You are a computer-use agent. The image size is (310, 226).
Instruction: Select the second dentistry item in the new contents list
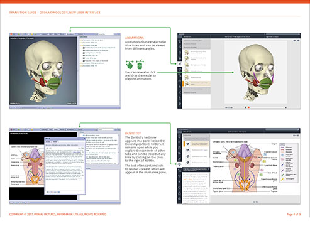click(196, 150)
